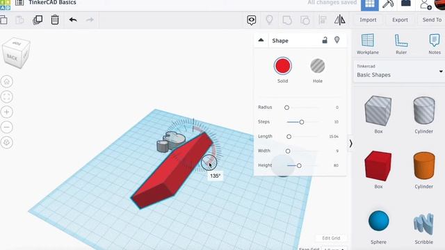Zoom out with the minus button
The width and height of the screenshot is (445, 250).
[7, 127]
